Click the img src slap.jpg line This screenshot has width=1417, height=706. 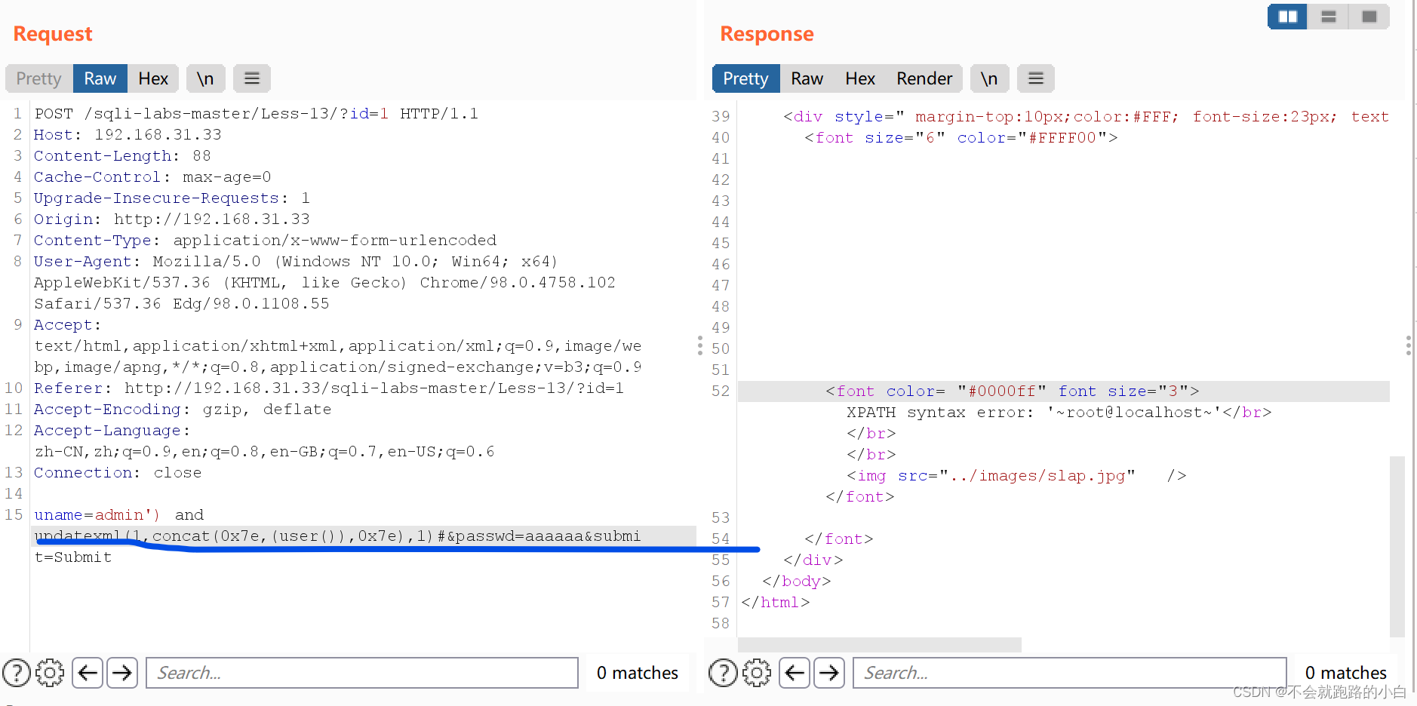pos(1016,476)
